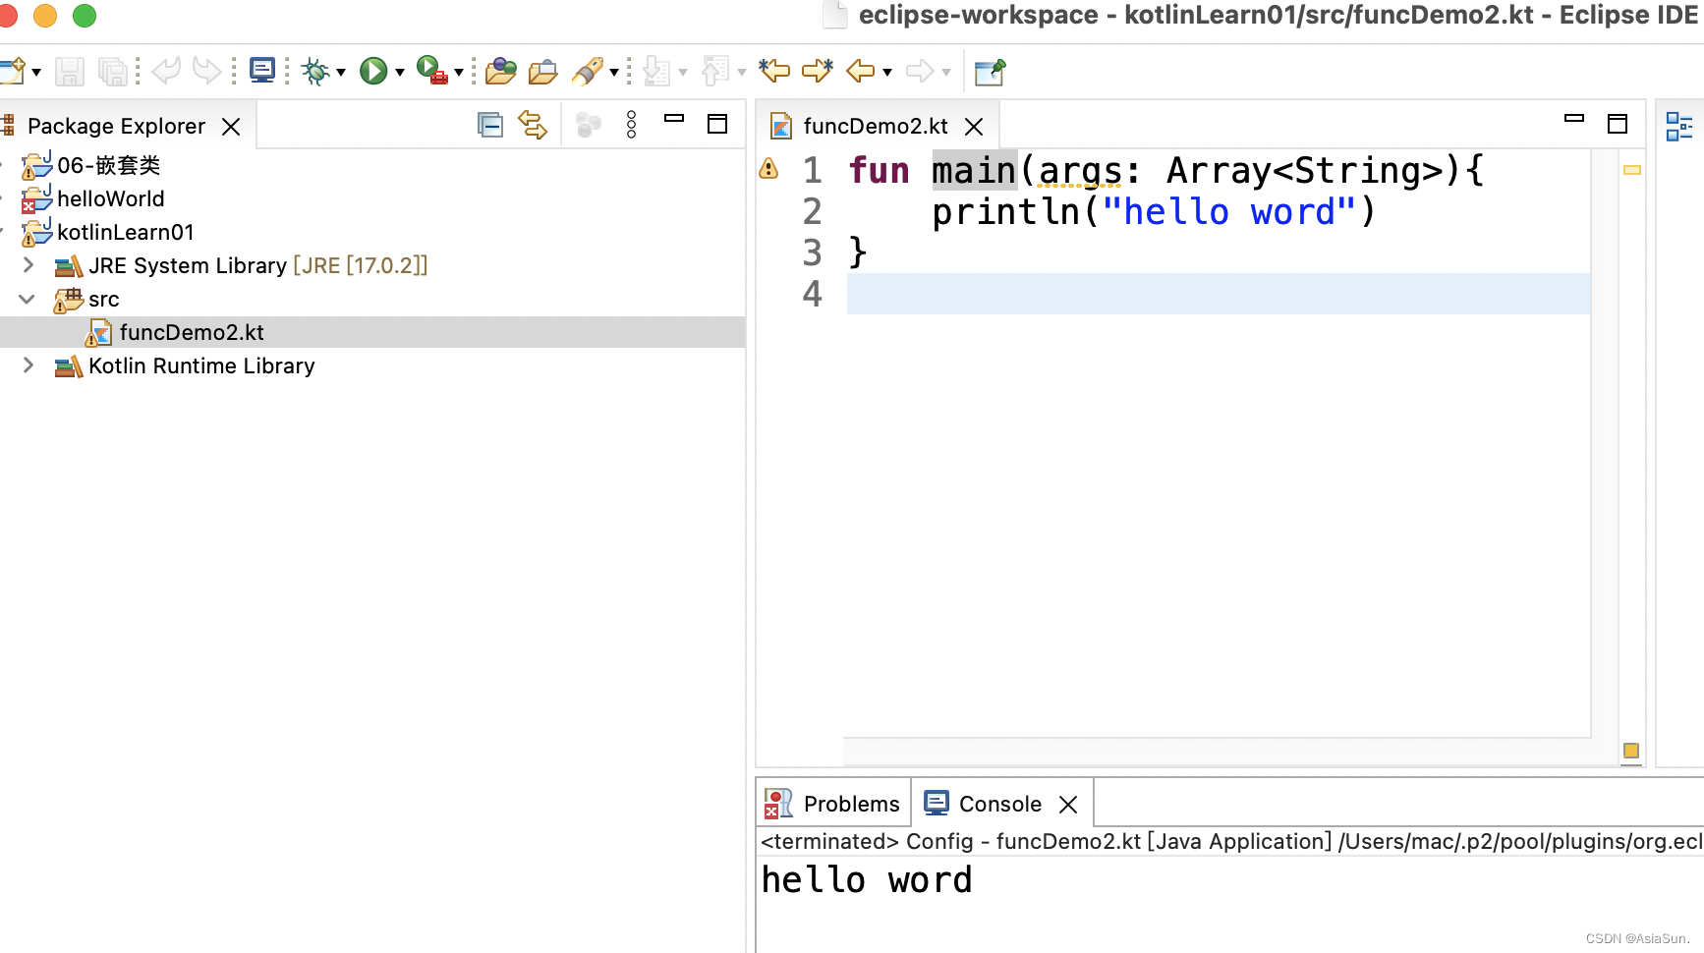Expand the JRE System Library node
Viewport: 1704px width, 953px height.
[28, 265]
